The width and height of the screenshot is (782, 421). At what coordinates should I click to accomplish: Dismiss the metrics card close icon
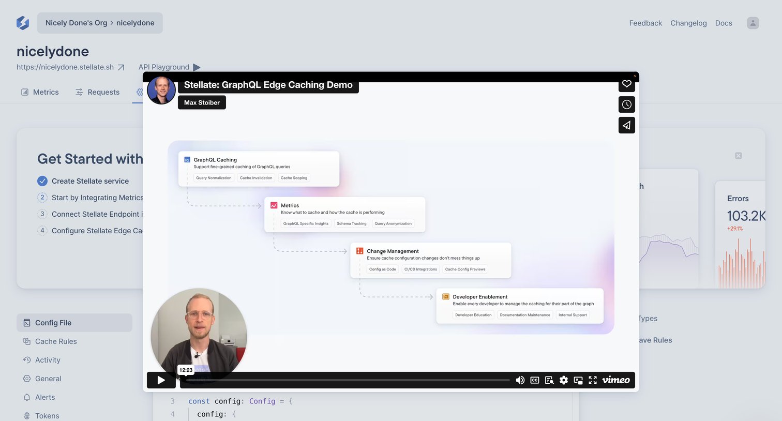pos(739,156)
